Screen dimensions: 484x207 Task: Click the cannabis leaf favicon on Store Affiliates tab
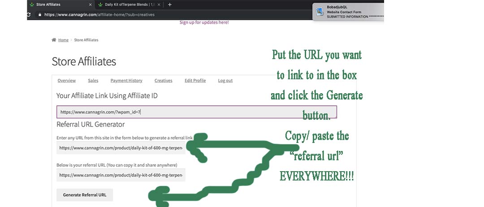coord(32,4)
